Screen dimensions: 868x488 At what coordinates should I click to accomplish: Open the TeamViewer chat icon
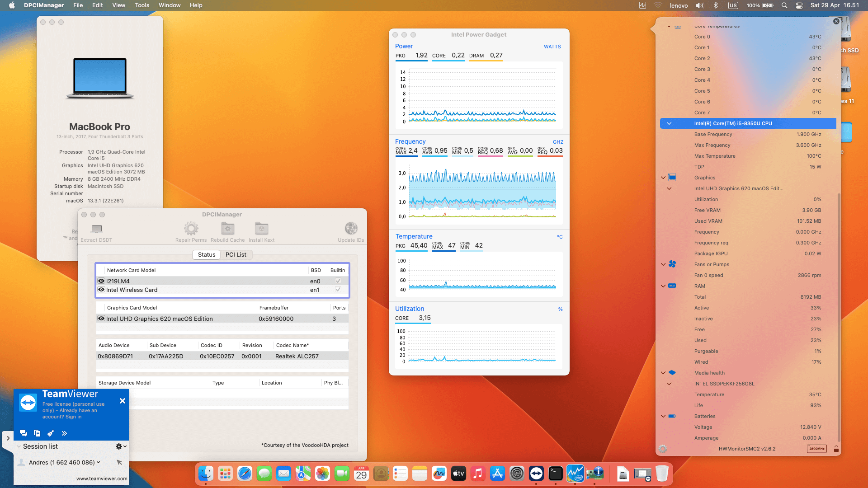click(x=24, y=433)
